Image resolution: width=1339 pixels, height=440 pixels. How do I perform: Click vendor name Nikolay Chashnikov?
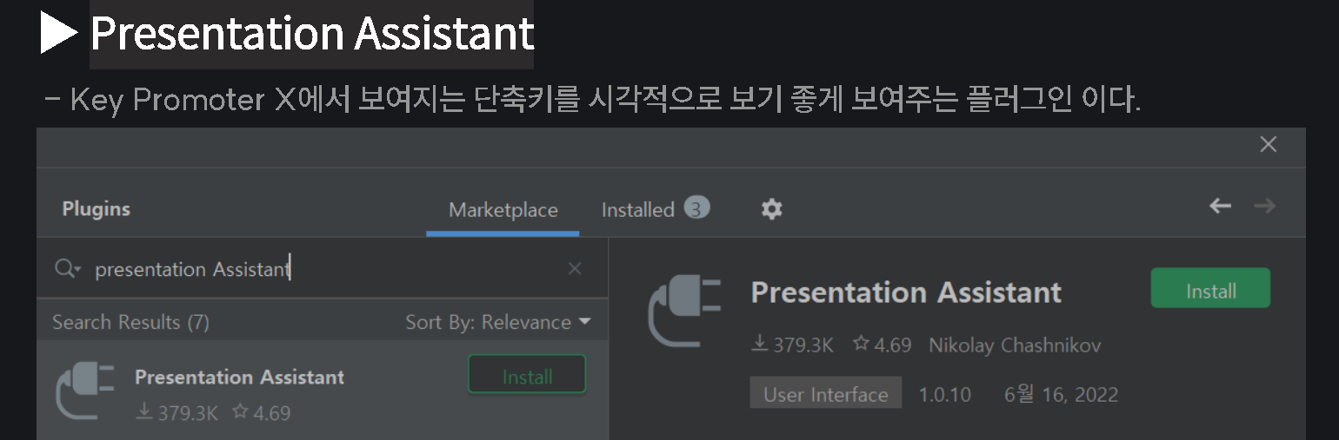[1015, 345]
